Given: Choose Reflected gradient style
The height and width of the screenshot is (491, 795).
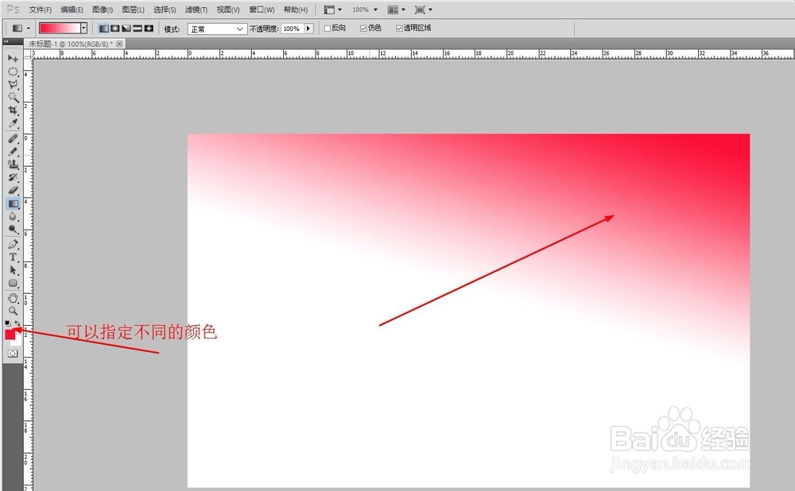Looking at the screenshot, I should [138, 29].
